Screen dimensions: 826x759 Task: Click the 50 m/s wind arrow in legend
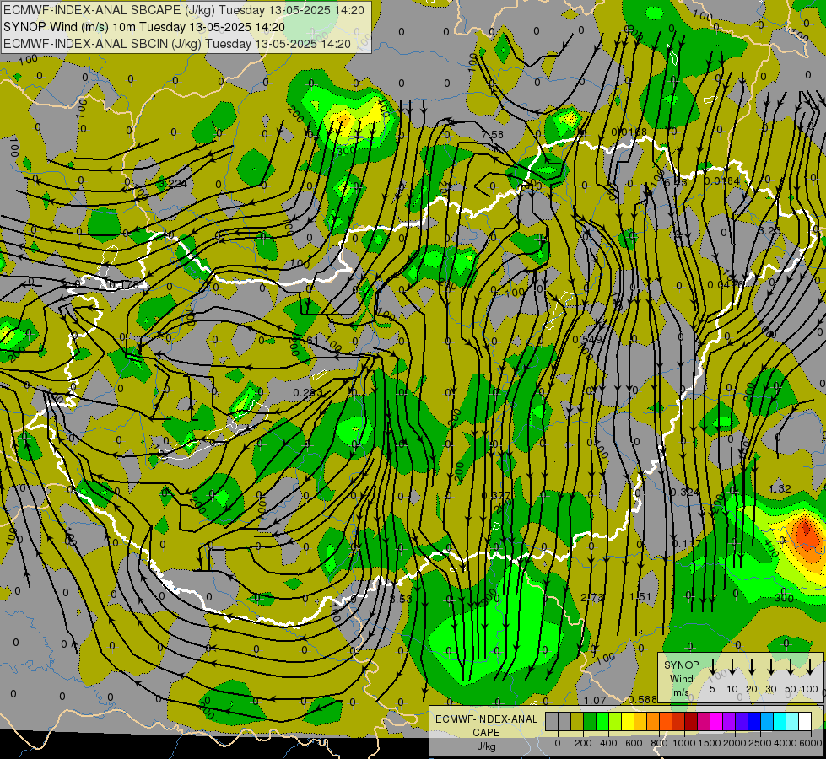coord(791,666)
